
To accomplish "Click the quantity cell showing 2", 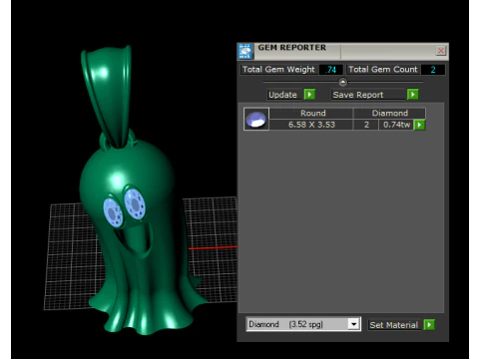I will 366,125.
